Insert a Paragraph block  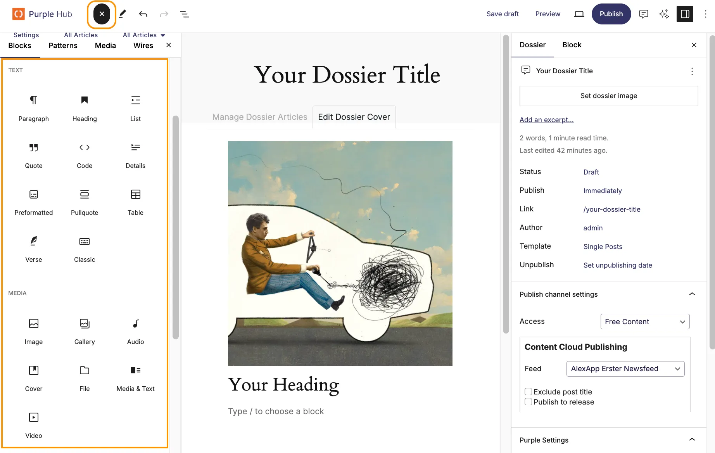point(34,108)
